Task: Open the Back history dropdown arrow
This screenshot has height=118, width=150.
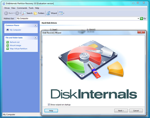Action: [14, 13]
